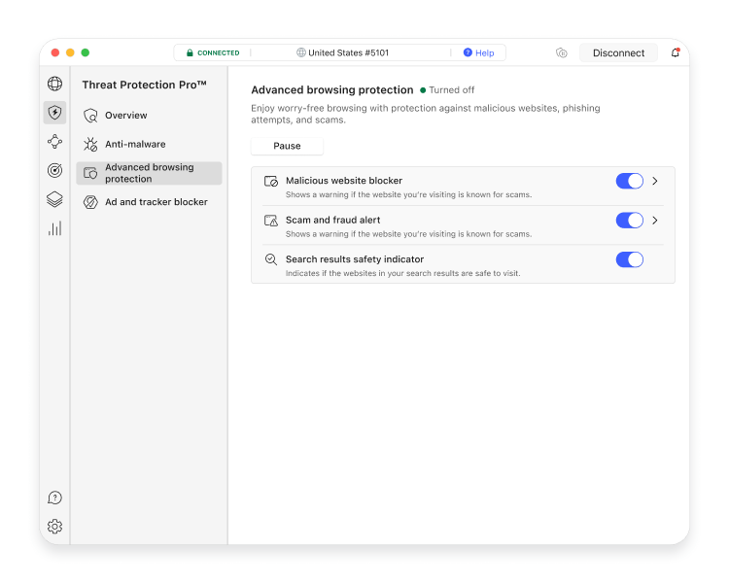This screenshot has height=584, width=729.
Task: Click the green macOS fullscreen window button
Action: (86, 52)
